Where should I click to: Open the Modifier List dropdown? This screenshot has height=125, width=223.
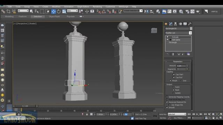[x=190, y=33]
